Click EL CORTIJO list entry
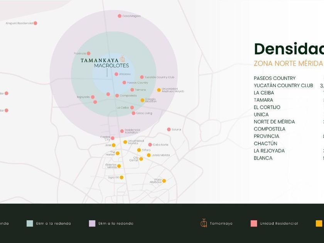 [x=267, y=107]
